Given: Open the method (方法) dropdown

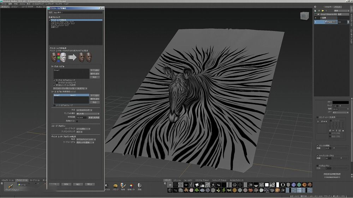Looking at the screenshot, I should [x=84, y=110].
